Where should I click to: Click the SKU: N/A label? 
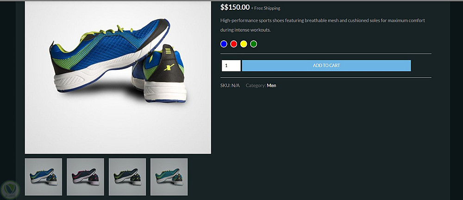tap(230, 85)
